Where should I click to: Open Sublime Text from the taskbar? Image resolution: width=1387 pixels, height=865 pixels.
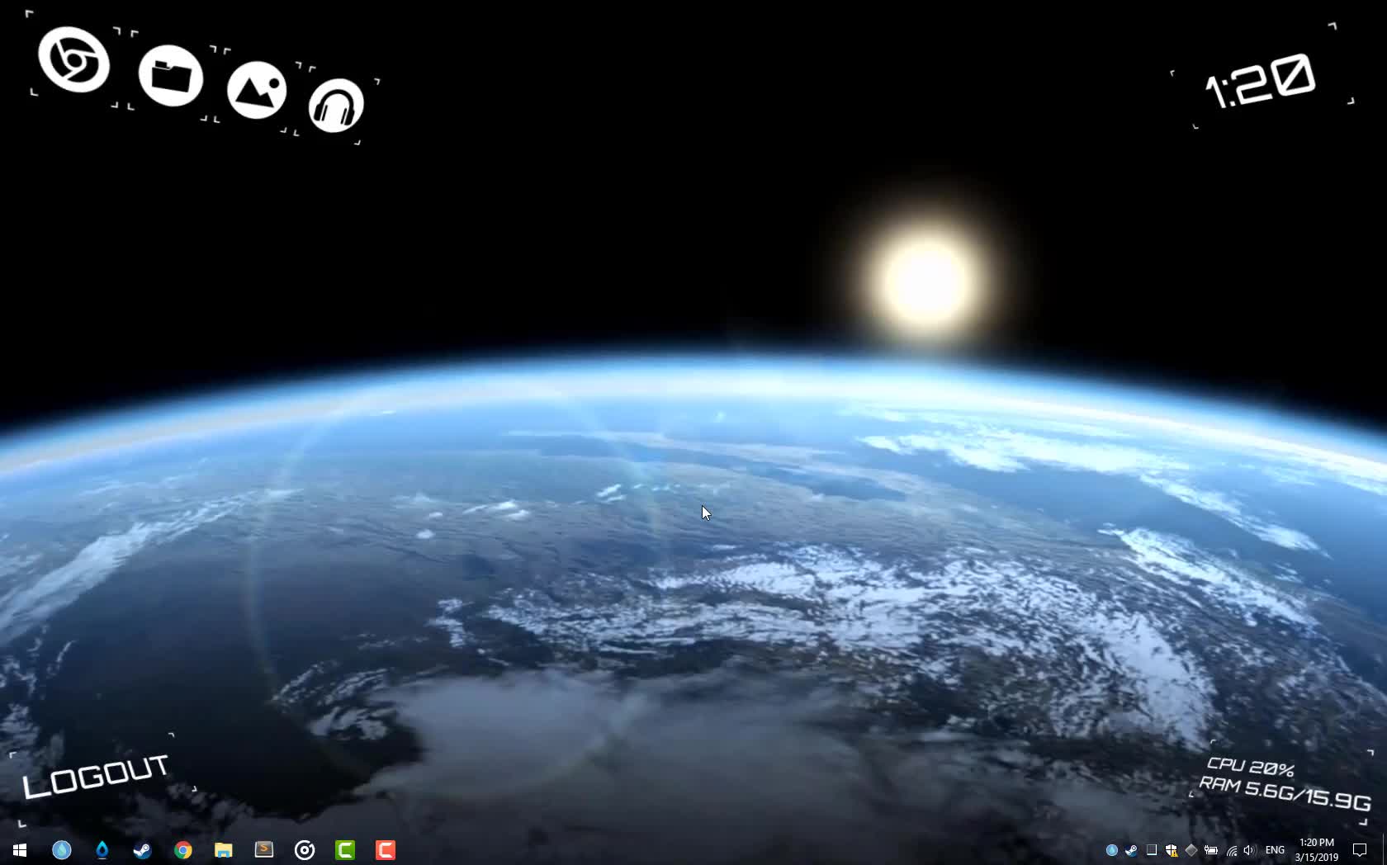tap(263, 850)
